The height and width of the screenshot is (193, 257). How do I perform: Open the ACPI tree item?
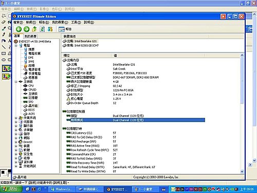[31, 114]
